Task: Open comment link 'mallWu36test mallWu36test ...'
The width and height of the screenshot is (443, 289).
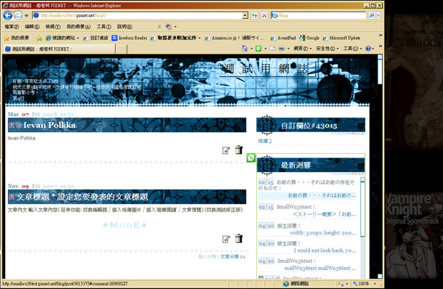Action: coord(320,268)
